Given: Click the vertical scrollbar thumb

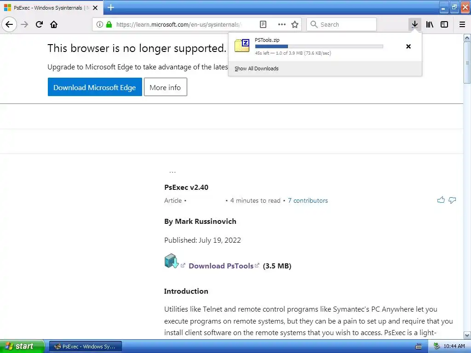Looking at the screenshot, I should (467, 63).
